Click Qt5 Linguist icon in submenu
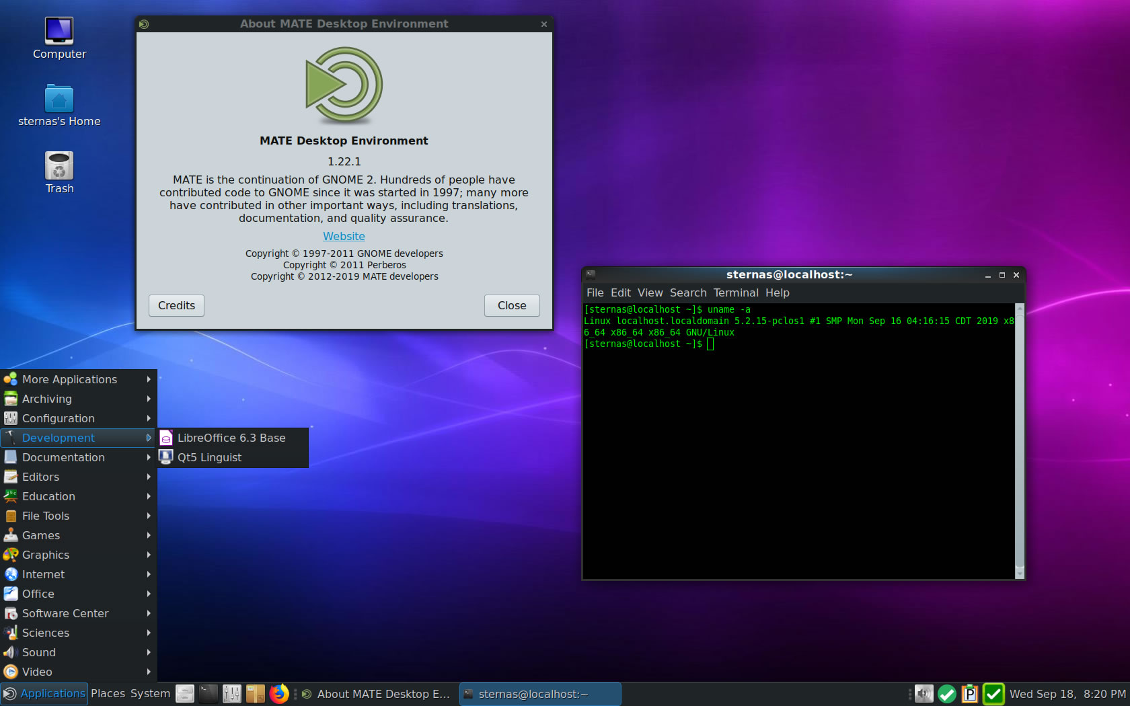The height and width of the screenshot is (706, 1130). click(166, 457)
